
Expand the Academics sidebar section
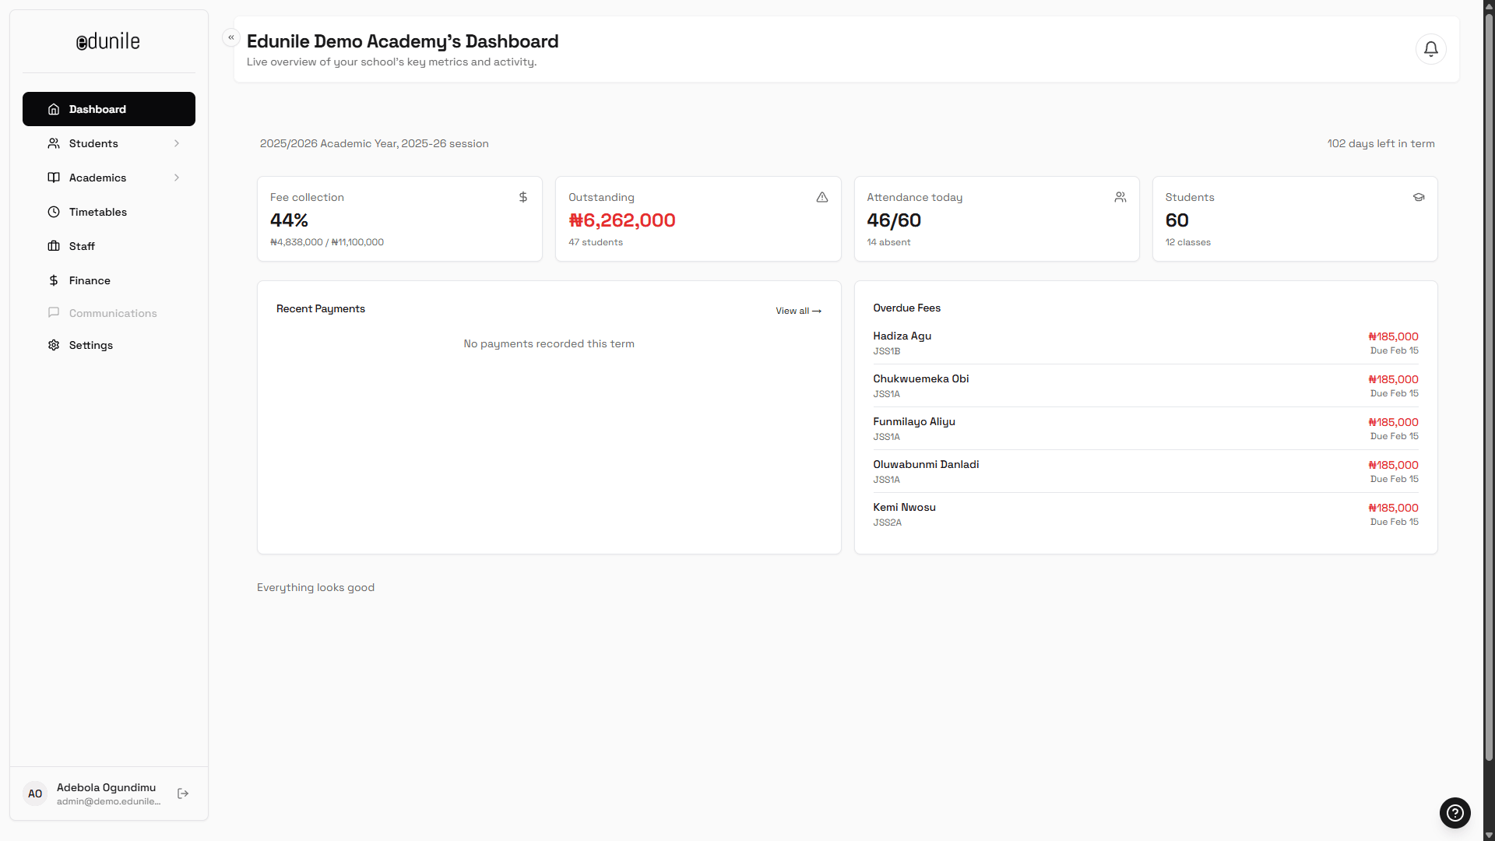click(177, 178)
